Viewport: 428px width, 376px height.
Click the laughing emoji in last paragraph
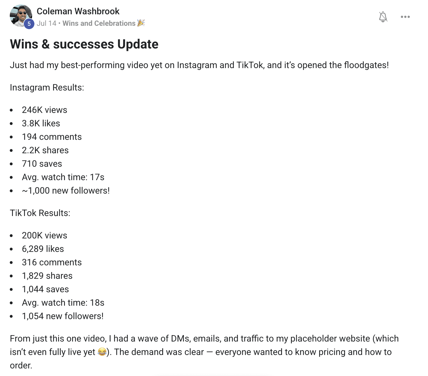pos(102,352)
